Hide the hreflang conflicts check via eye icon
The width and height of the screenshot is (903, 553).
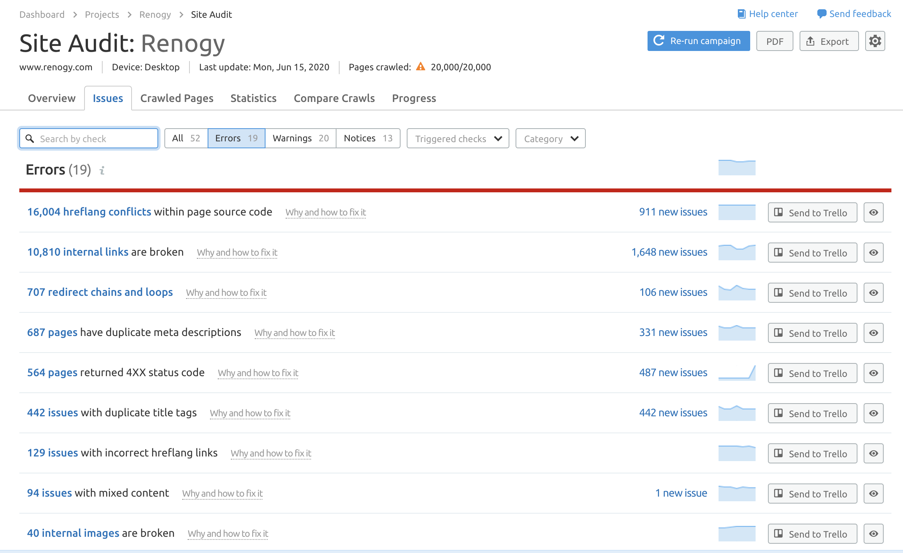(873, 212)
